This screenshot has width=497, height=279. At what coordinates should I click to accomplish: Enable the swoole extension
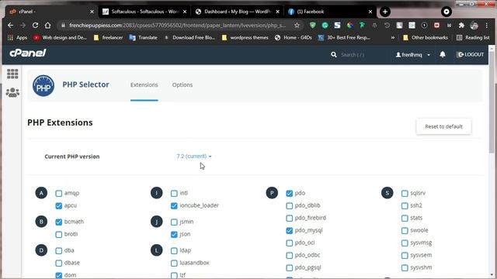coord(405,231)
